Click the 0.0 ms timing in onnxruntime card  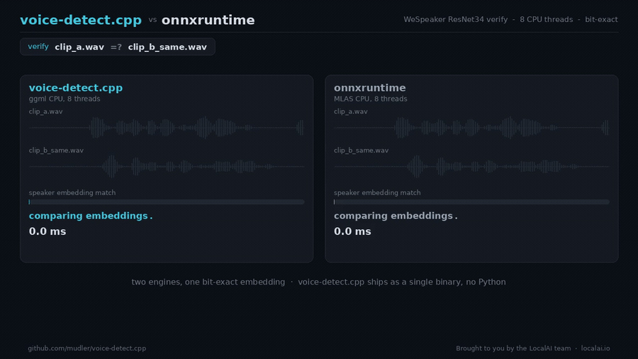pos(352,231)
